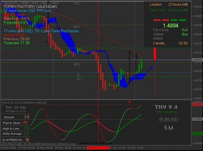Click the S2 support label
The width and height of the screenshot is (203, 151).
79,79
